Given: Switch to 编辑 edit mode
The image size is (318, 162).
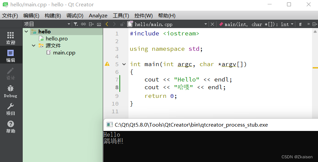Looking at the screenshot, I should [x=11, y=56].
